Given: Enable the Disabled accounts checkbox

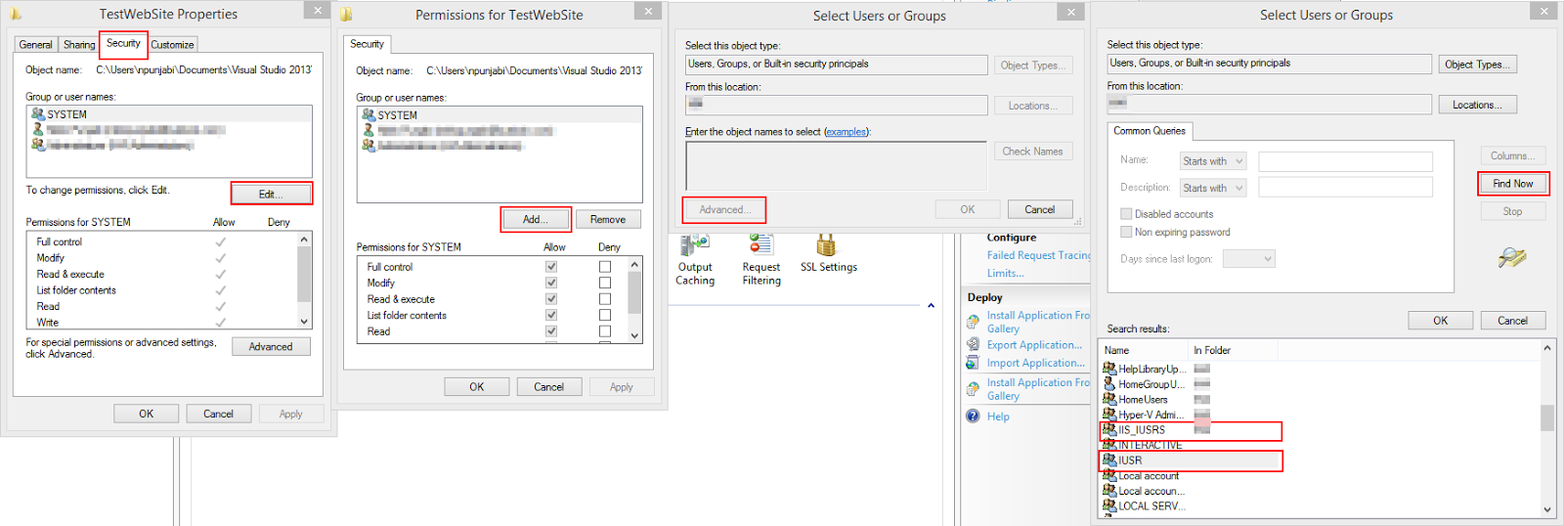Looking at the screenshot, I should (1126, 213).
